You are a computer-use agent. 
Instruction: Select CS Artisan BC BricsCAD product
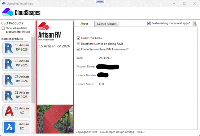pyautogui.click(x=16, y=127)
